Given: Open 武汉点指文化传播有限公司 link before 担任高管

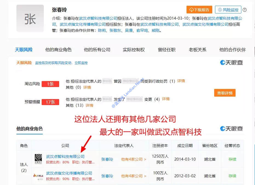Looking at the screenshot, I should [205, 24].
